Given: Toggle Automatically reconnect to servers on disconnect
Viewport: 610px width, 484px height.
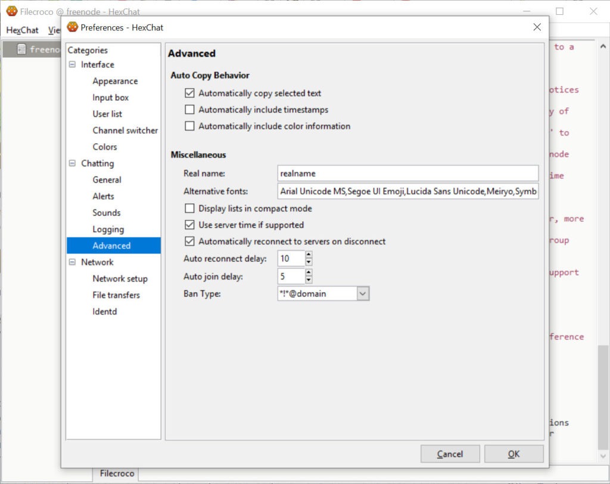Looking at the screenshot, I should [x=189, y=241].
